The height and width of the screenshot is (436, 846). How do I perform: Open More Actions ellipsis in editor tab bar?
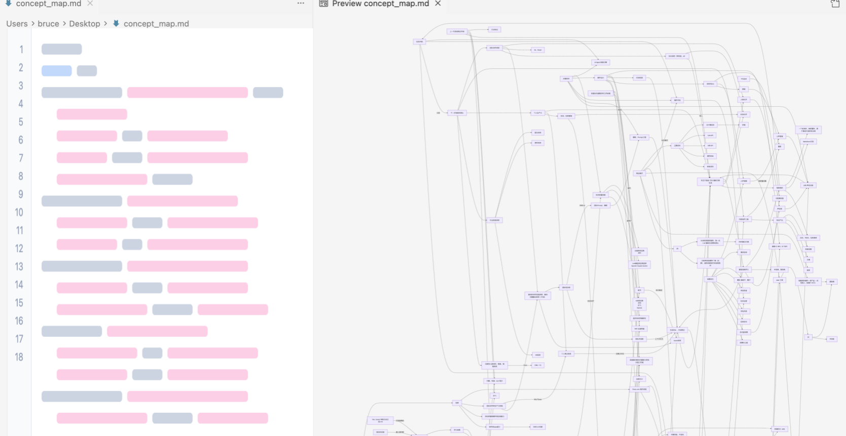coord(300,4)
